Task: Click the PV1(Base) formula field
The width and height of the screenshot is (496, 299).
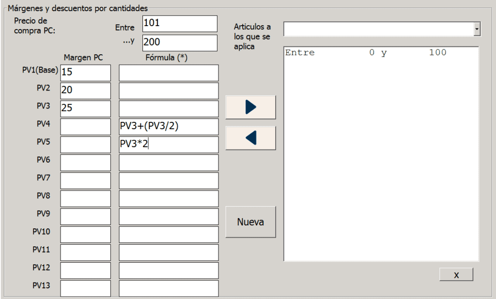Action: pyautogui.click(x=169, y=73)
